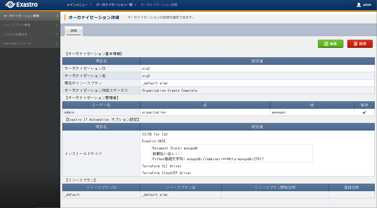Click the pencil icon on the 編集 button
377x208 pixels.
(326, 44)
